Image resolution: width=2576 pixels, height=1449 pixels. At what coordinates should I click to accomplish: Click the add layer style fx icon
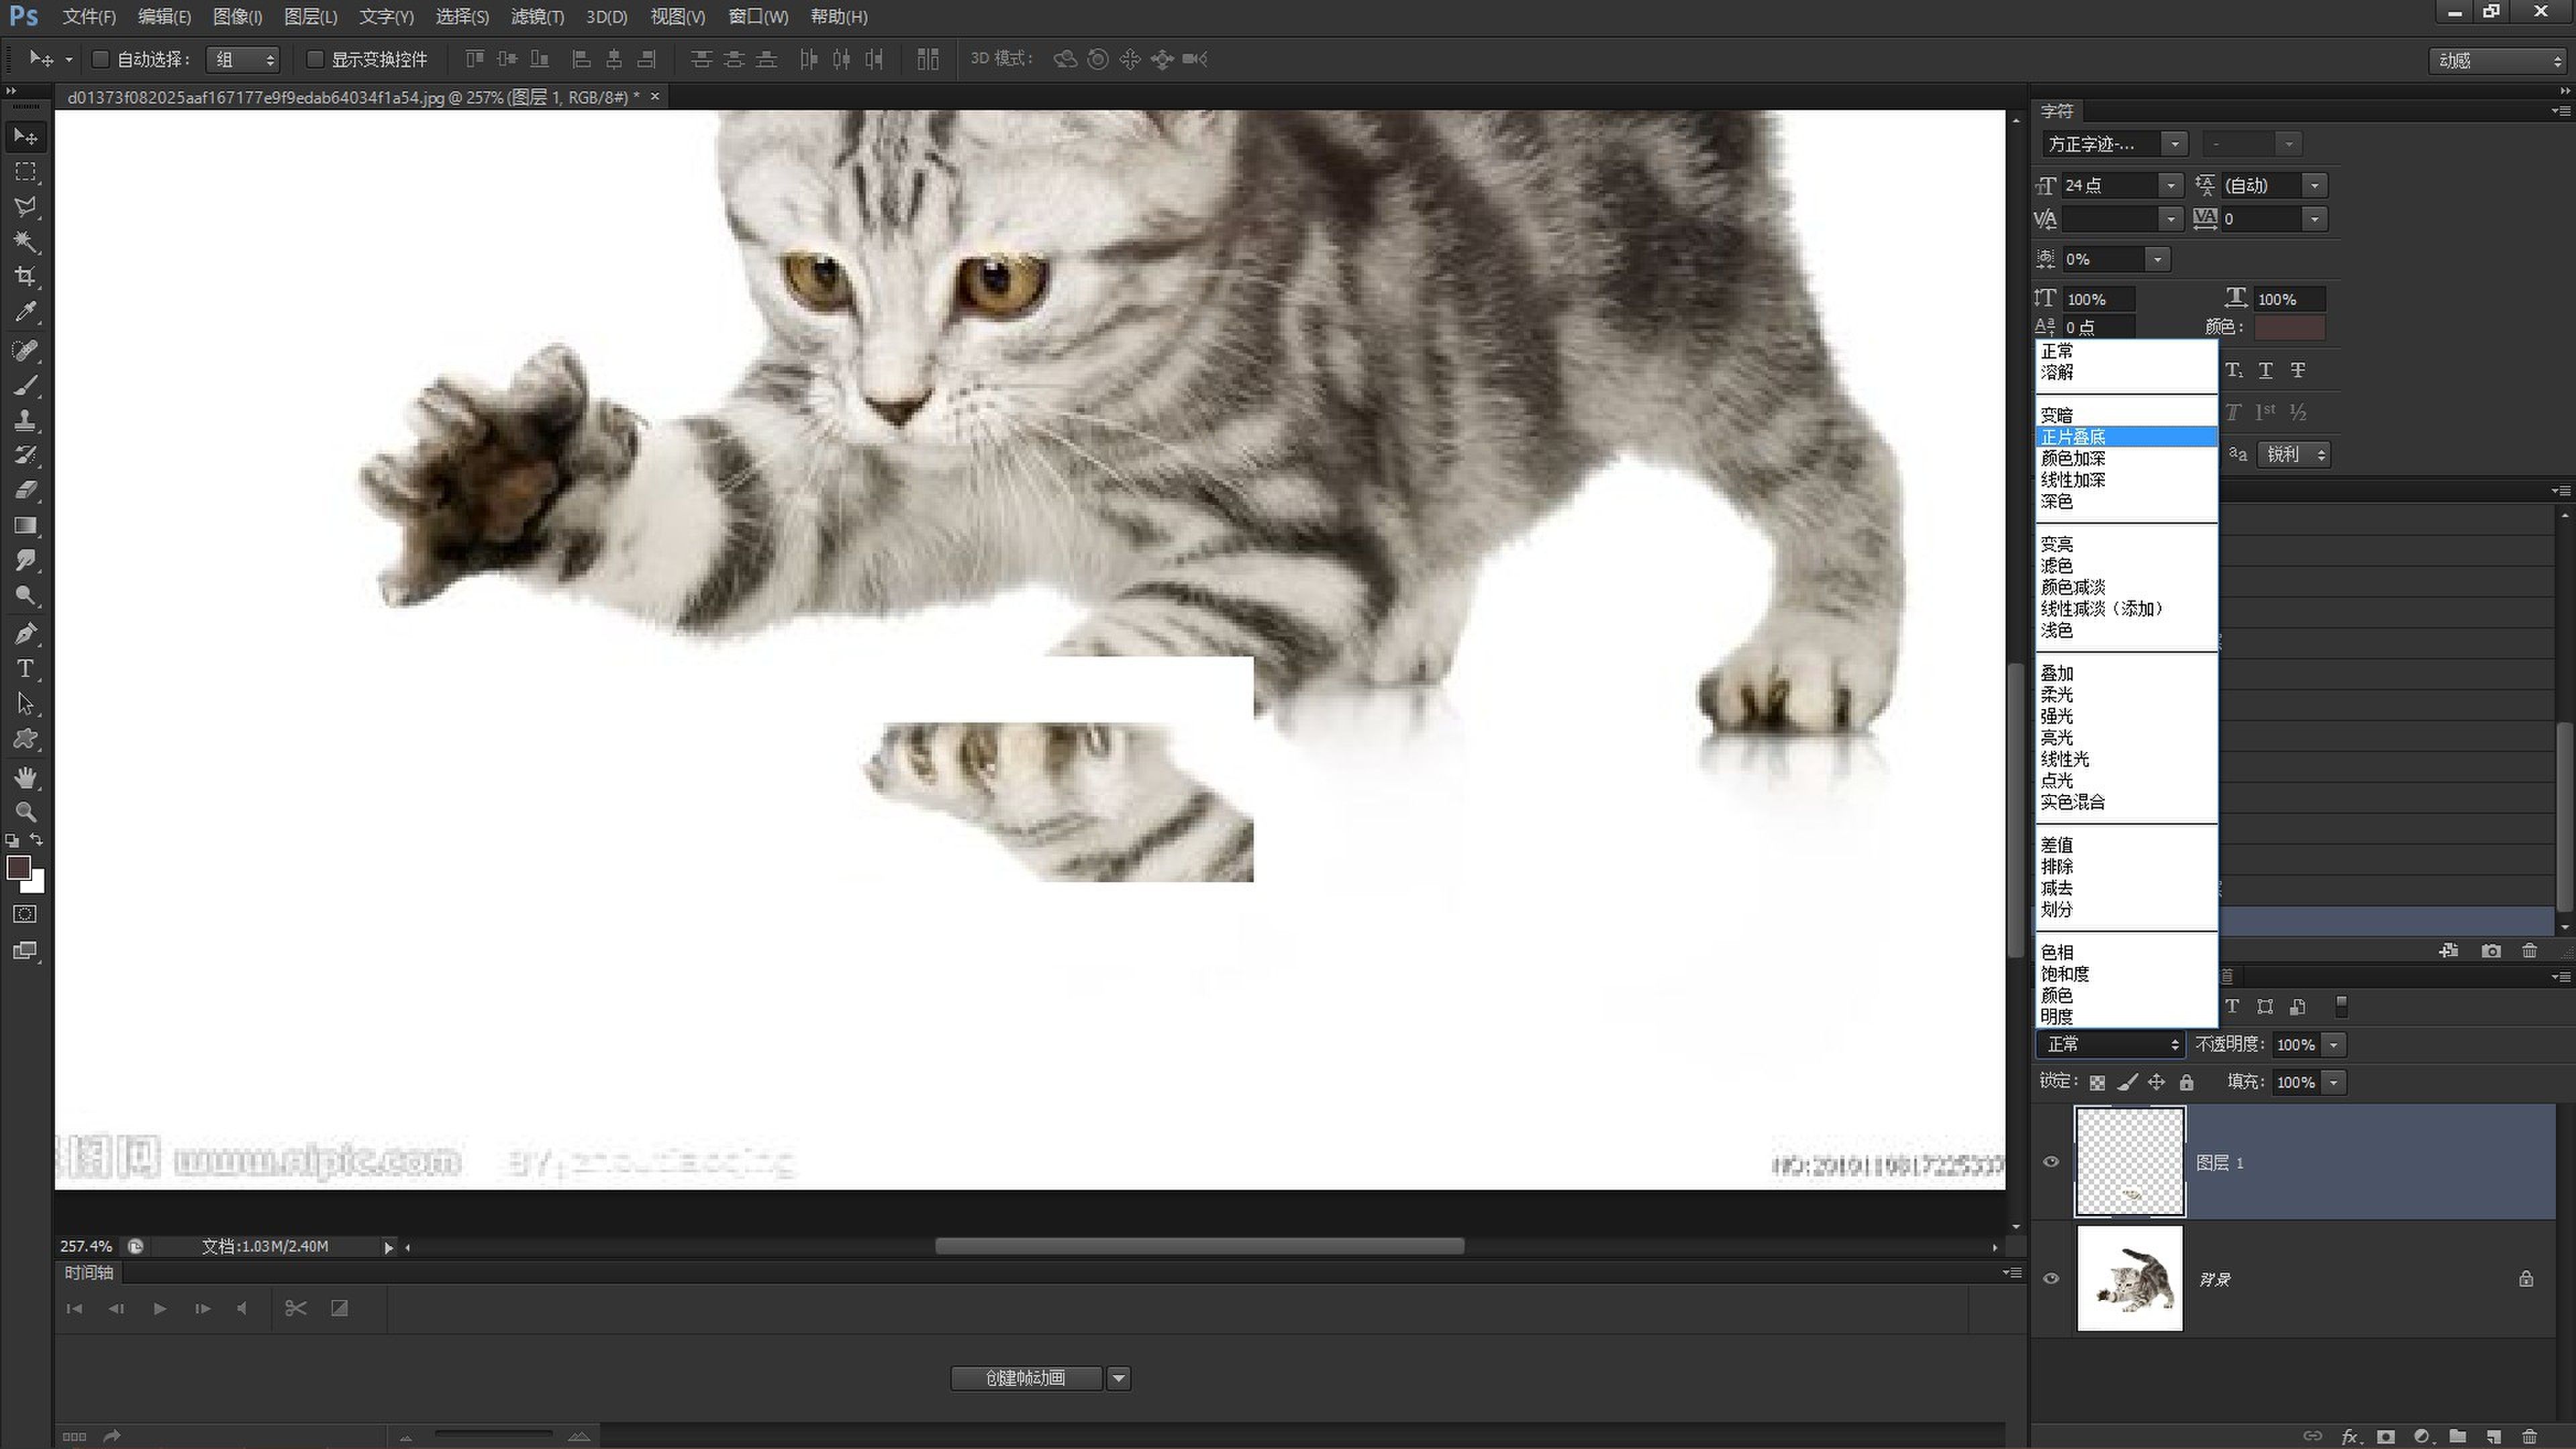pyautogui.click(x=2351, y=1437)
